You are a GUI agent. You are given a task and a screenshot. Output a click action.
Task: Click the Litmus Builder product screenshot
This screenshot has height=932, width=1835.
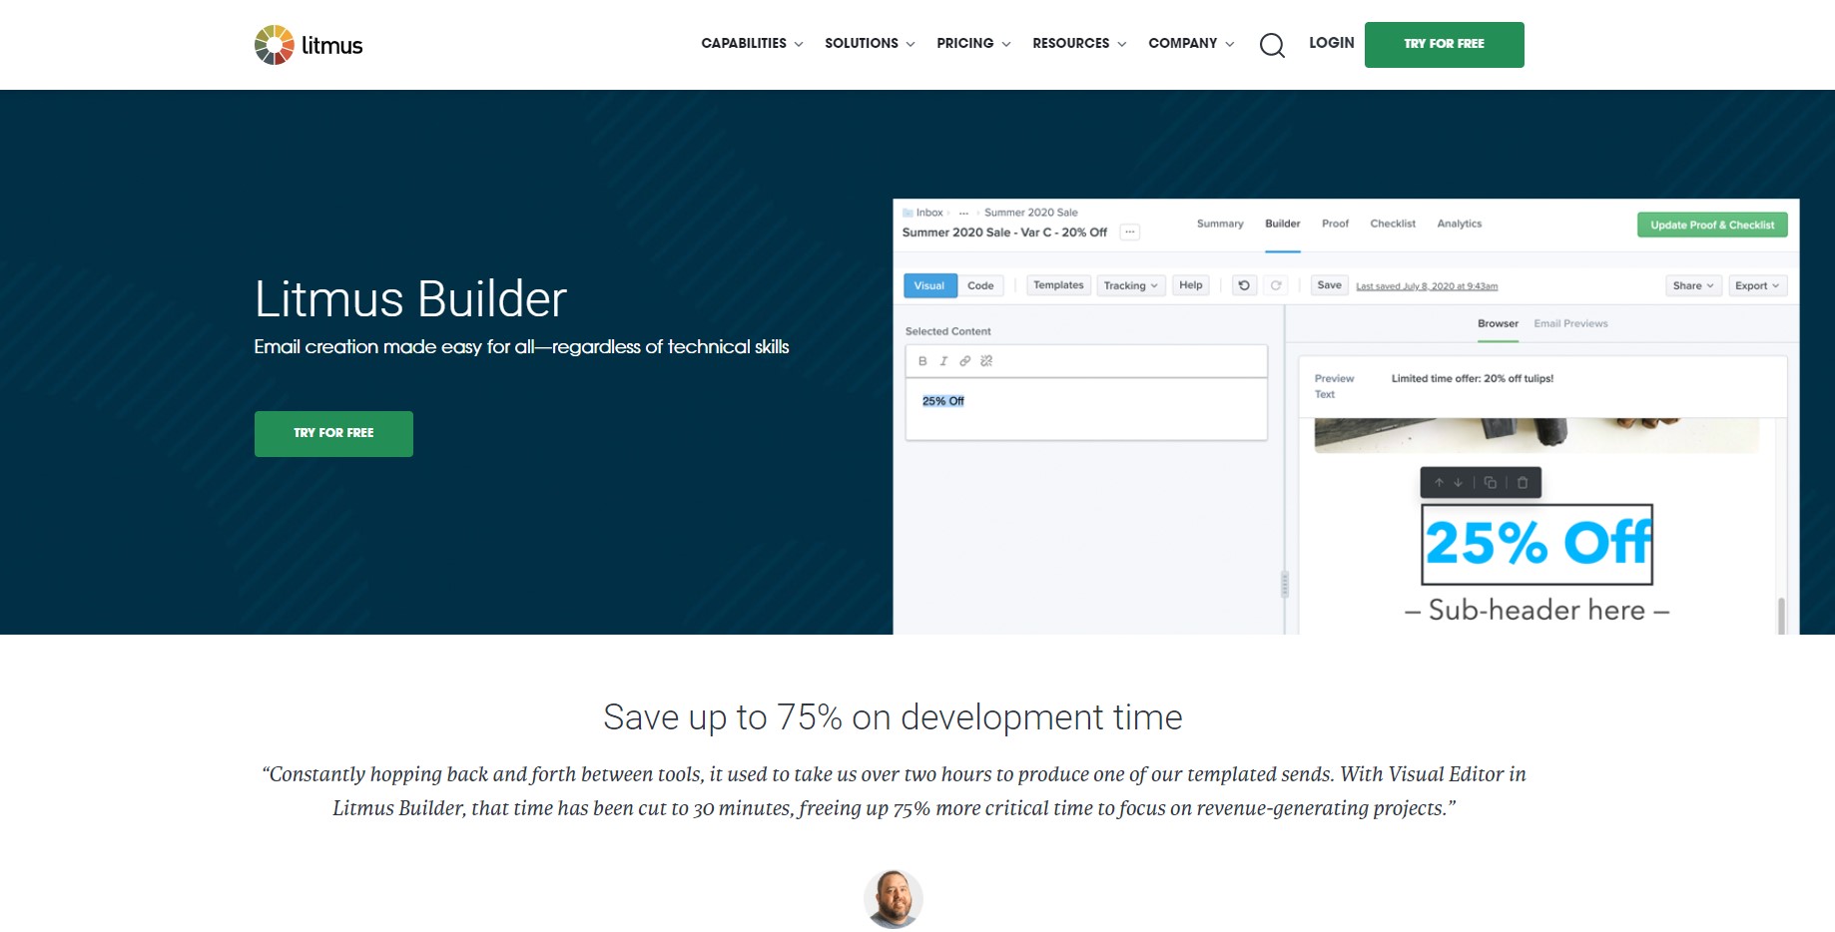[1346, 416]
